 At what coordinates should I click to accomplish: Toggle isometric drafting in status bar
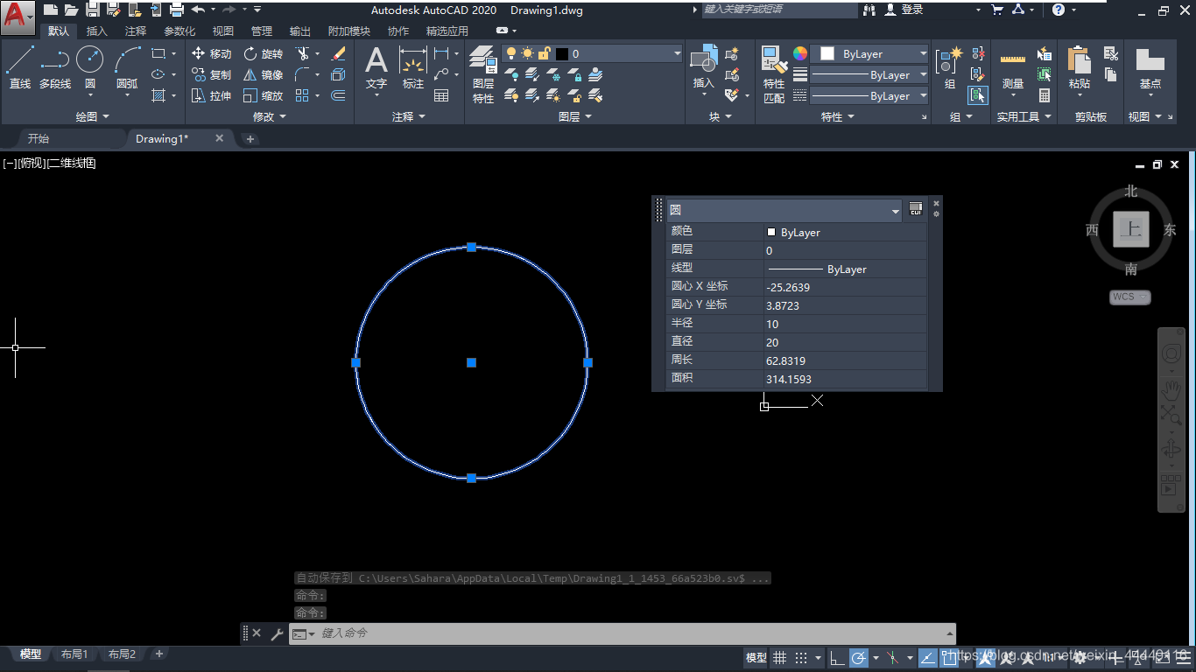coord(892,657)
